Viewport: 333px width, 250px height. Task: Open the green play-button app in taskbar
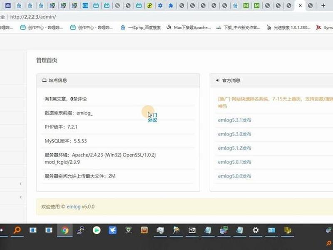pyautogui.click(x=97, y=230)
